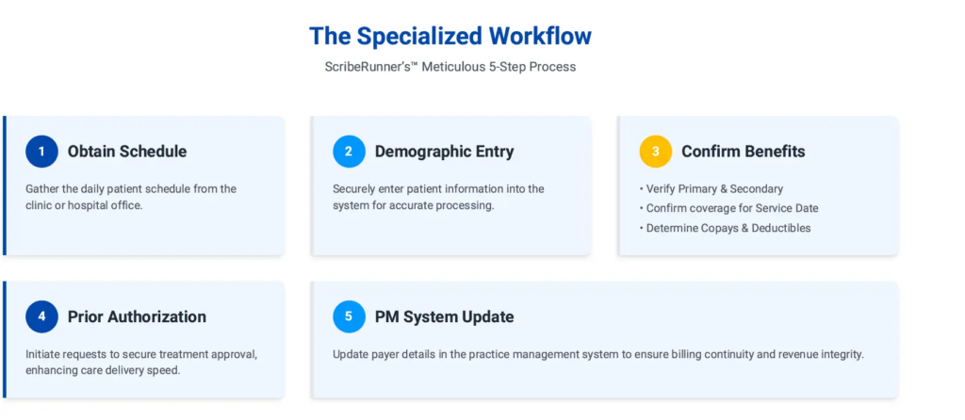Click the blue accent bar on Obtain Schedule card
The image size is (965, 420).
pos(4,186)
